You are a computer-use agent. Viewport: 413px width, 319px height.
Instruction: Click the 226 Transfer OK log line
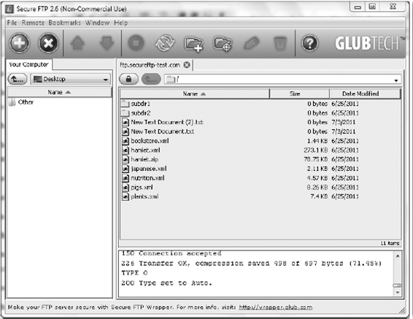251,264
